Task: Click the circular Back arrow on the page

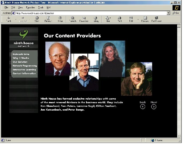Action: coord(143,107)
